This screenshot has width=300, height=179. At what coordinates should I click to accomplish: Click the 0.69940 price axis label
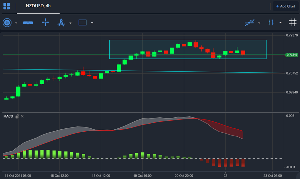[x=292, y=92]
